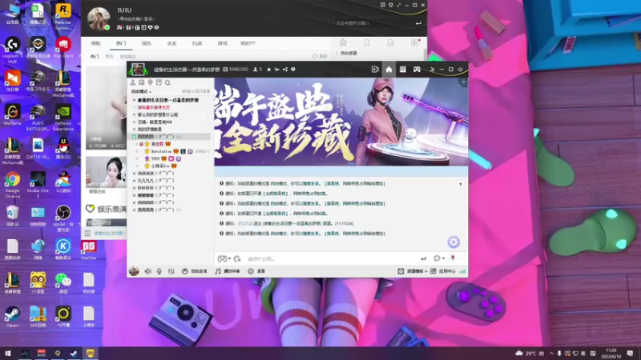Click user avatar in channel bottom-left corner
The width and height of the screenshot is (641, 360).
pyautogui.click(x=134, y=271)
